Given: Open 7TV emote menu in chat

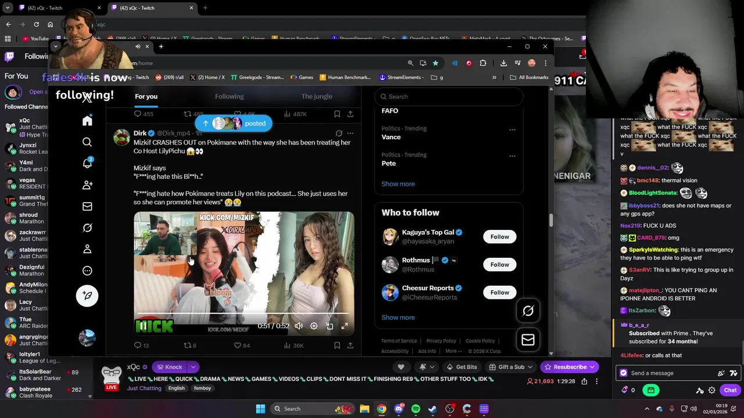Looking at the screenshot, I should (x=734, y=373).
